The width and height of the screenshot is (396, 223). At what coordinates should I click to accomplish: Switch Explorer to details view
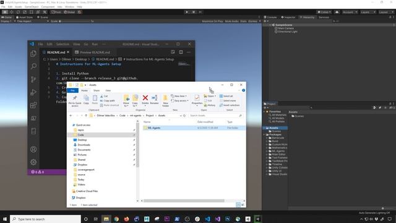coord(238,205)
